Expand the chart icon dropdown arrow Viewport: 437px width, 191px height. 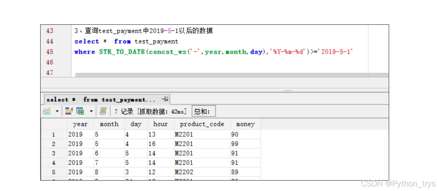57,112
